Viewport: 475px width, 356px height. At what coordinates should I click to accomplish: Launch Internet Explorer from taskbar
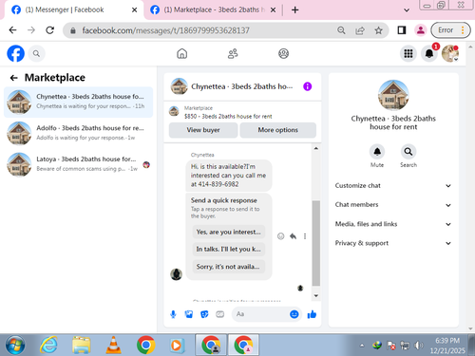click(48, 346)
